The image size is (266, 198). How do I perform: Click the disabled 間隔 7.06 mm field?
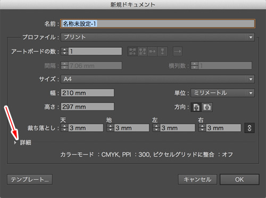point(95,66)
